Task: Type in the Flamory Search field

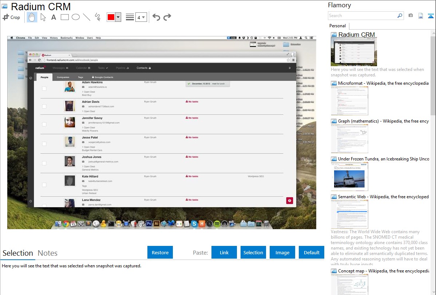Action: [362, 16]
